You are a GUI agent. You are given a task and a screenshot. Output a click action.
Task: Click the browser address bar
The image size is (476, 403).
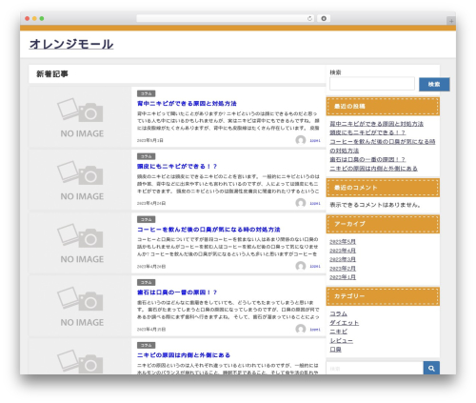(x=226, y=18)
